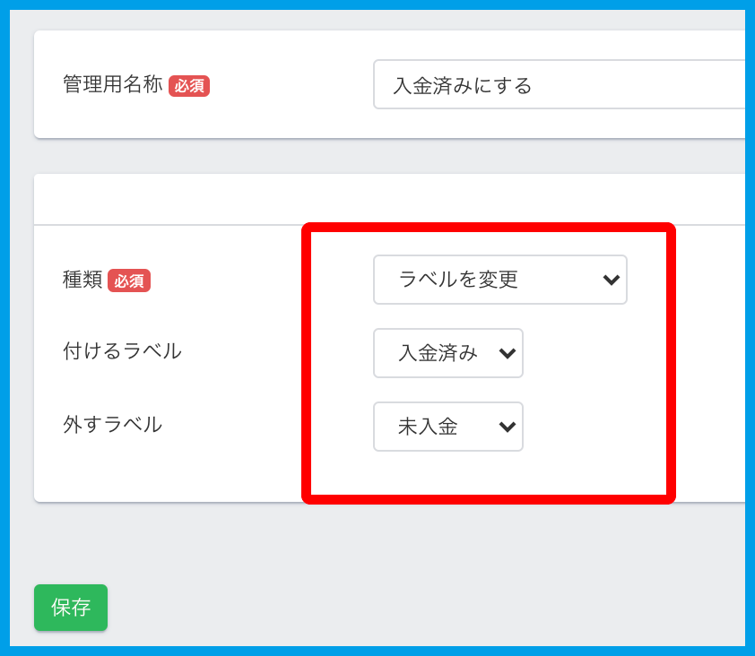
Task: Click the 種類 field label
Action: tap(82, 280)
